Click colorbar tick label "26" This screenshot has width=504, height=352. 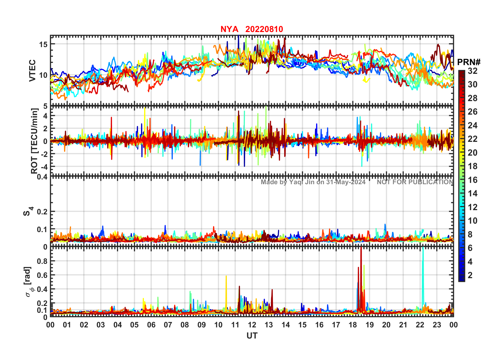pos(472,112)
